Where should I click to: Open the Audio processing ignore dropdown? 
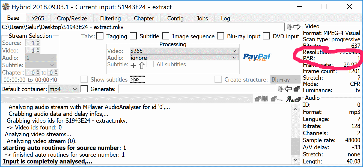tap(184, 58)
